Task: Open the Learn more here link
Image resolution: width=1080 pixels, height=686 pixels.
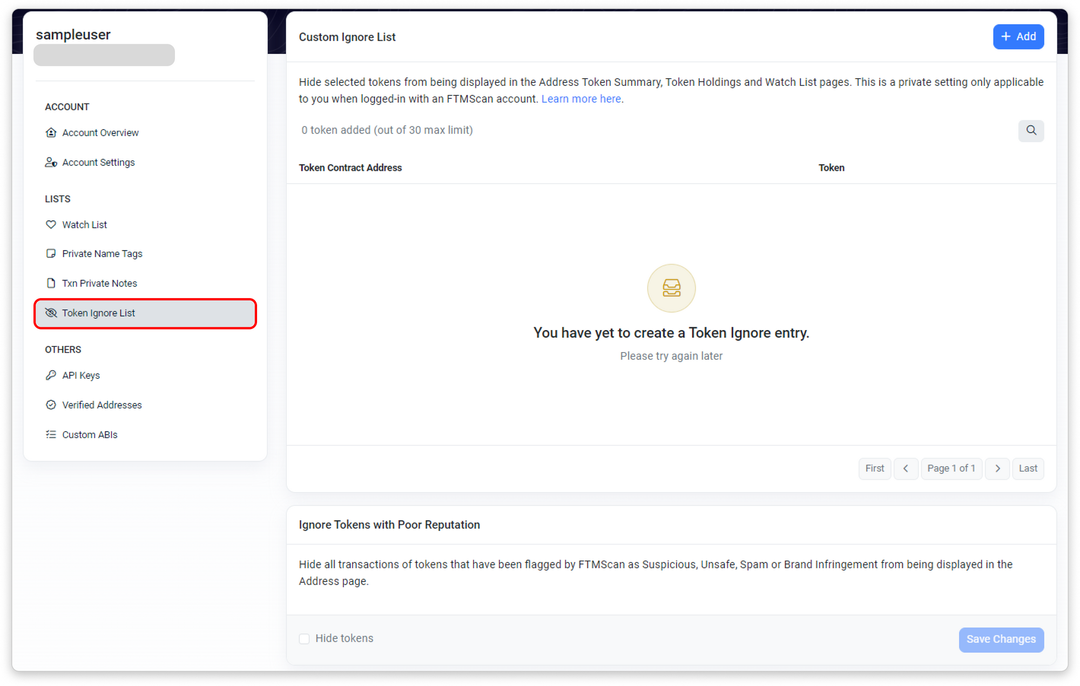Action: [x=581, y=99]
